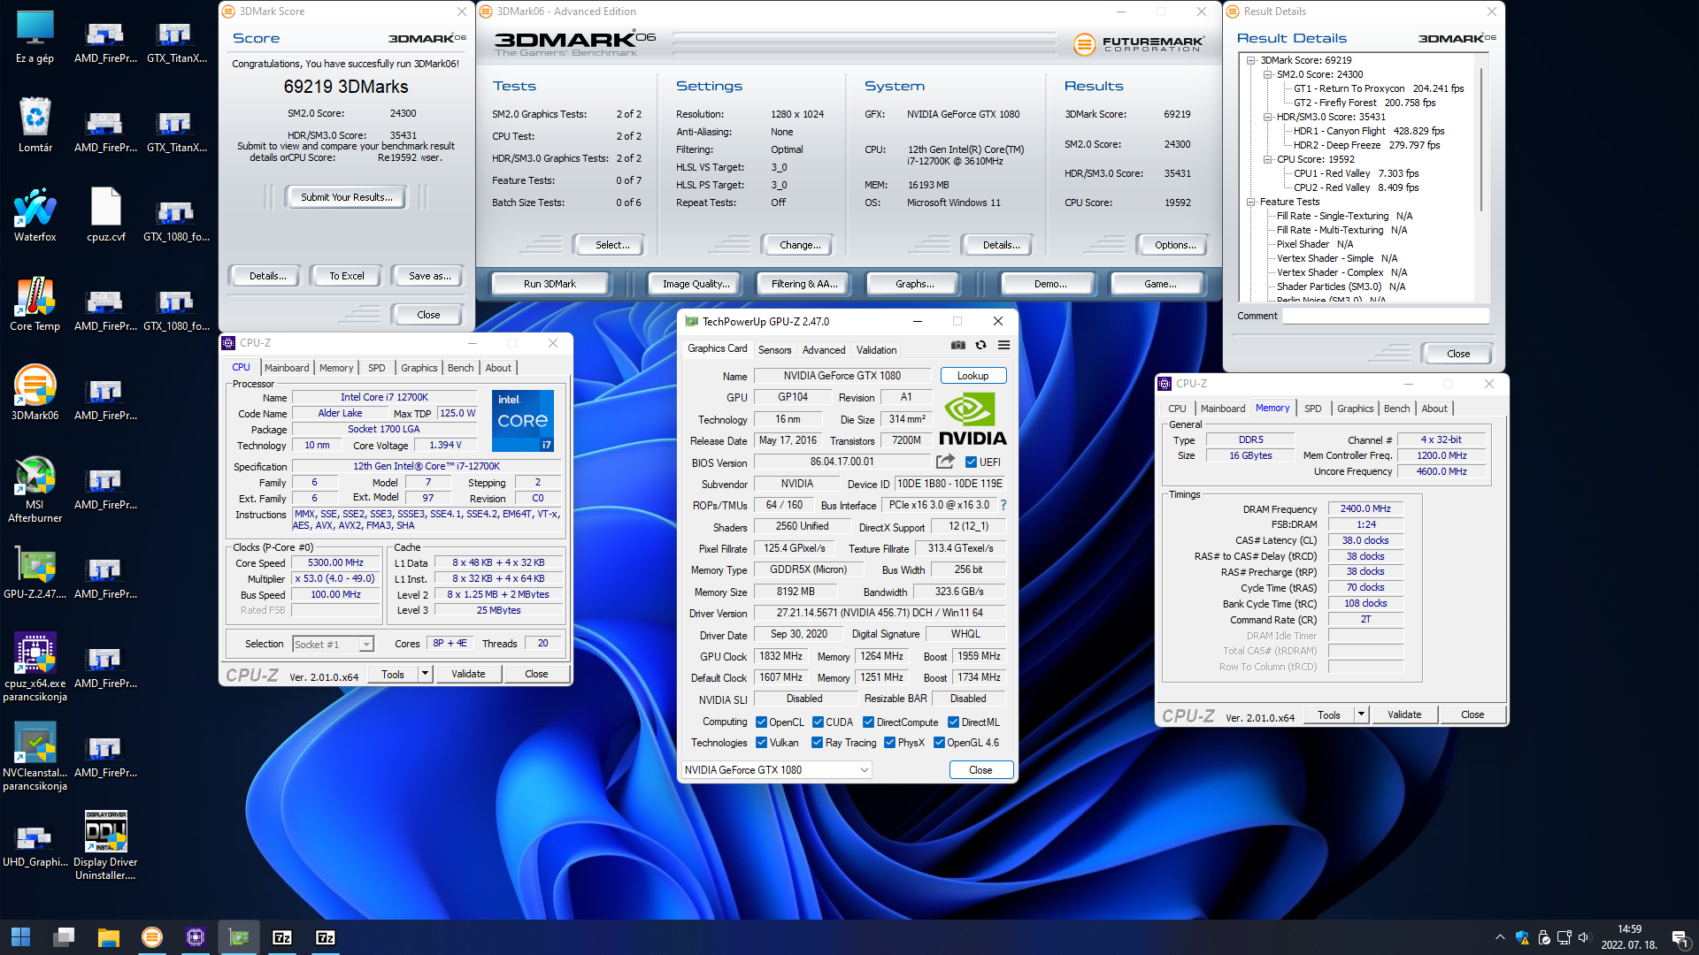
Task: Switch to Mainboard tab in CPU-Z CPU window
Action: pyautogui.click(x=287, y=368)
